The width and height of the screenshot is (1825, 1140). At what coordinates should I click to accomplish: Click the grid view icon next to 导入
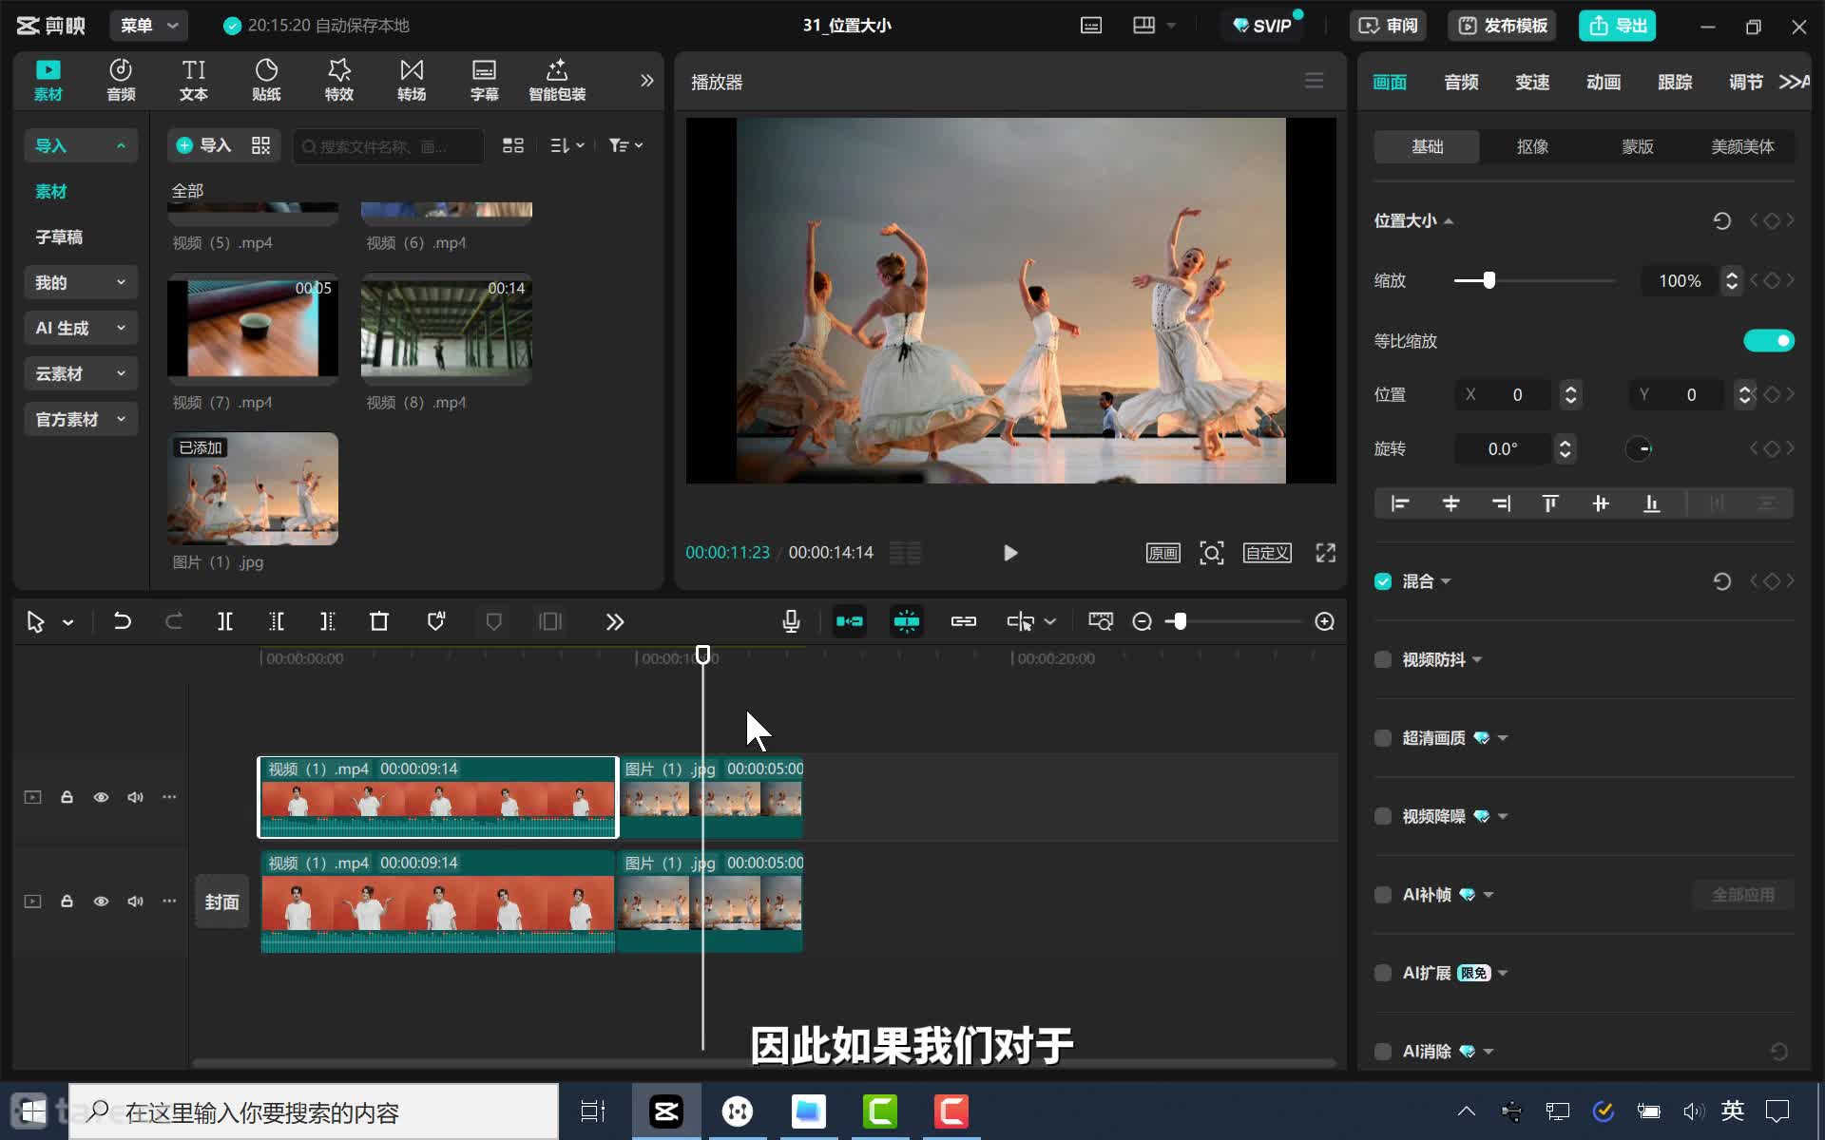click(260, 145)
